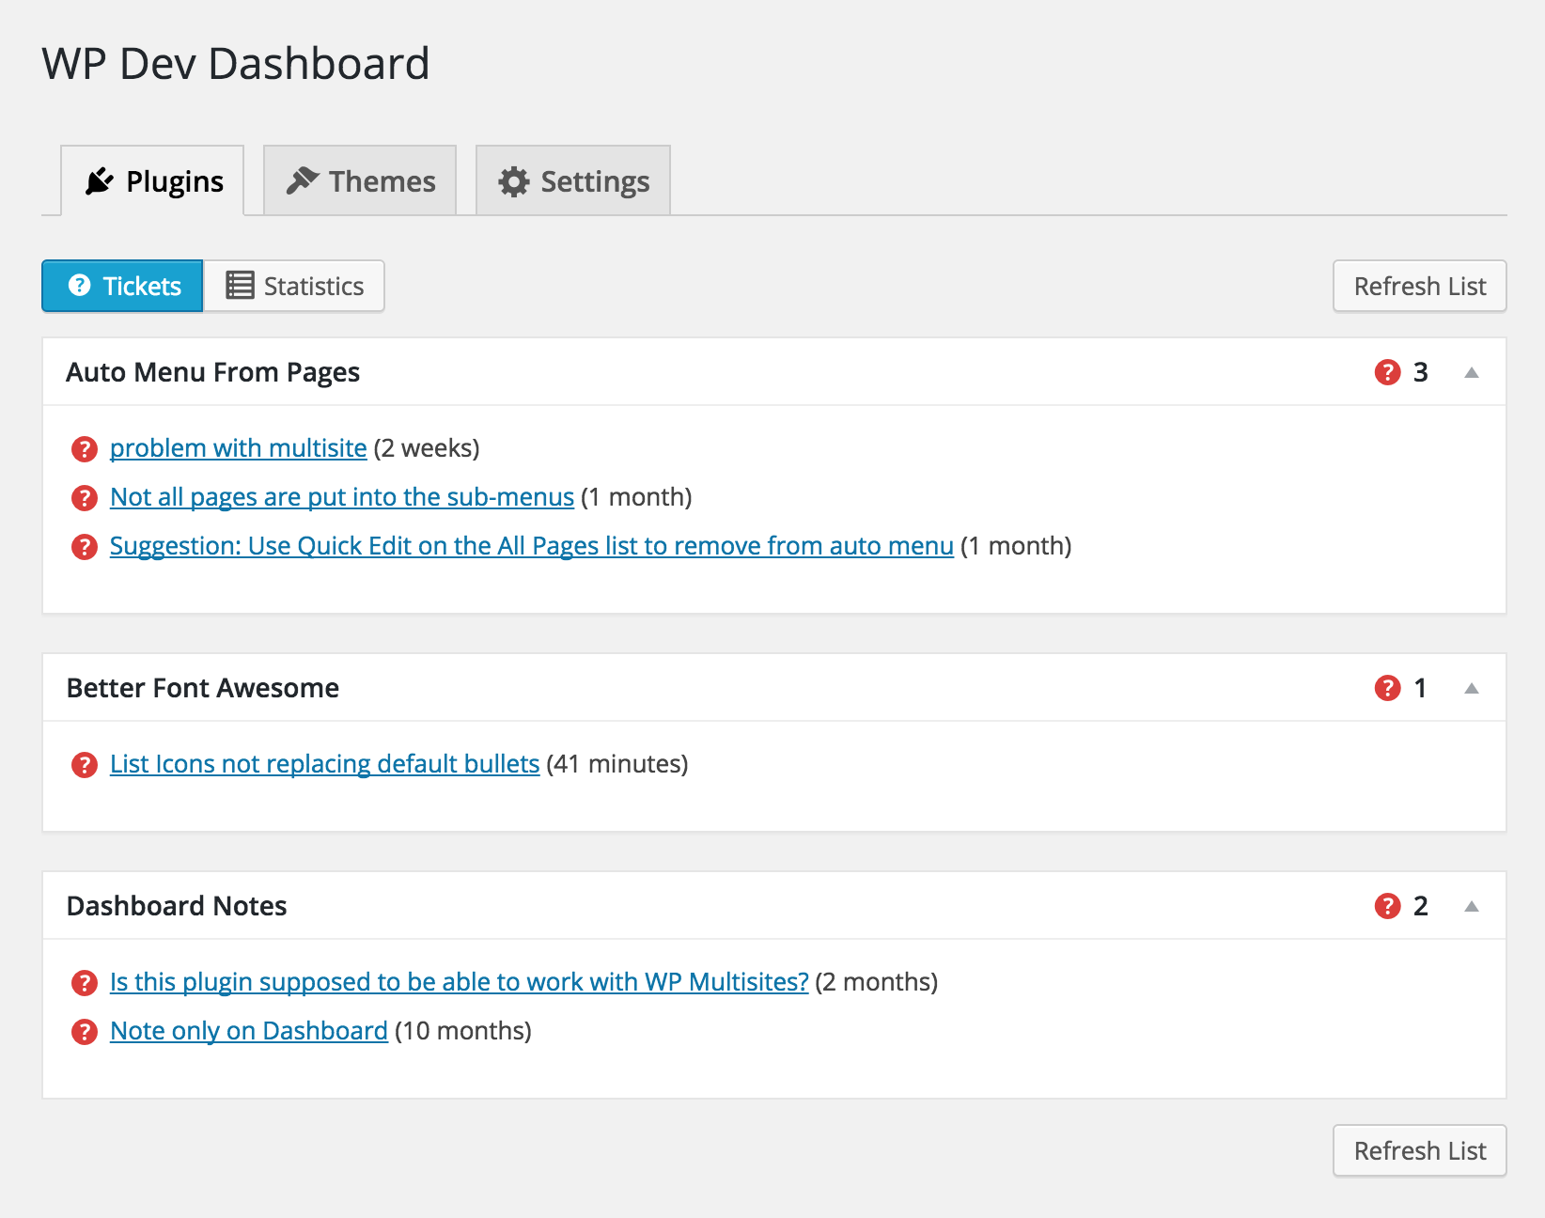Image resolution: width=1545 pixels, height=1218 pixels.
Task: Click the Auto Menu From Pages heading
Action: [x=213, y=373]
